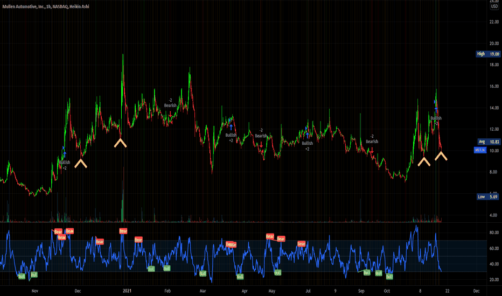Click 18.00 on the price axis
Viewport: 502px width, 296px height.
click(494, 65)
